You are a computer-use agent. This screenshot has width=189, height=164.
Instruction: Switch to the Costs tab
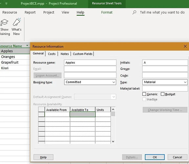(x=52, y=54)
